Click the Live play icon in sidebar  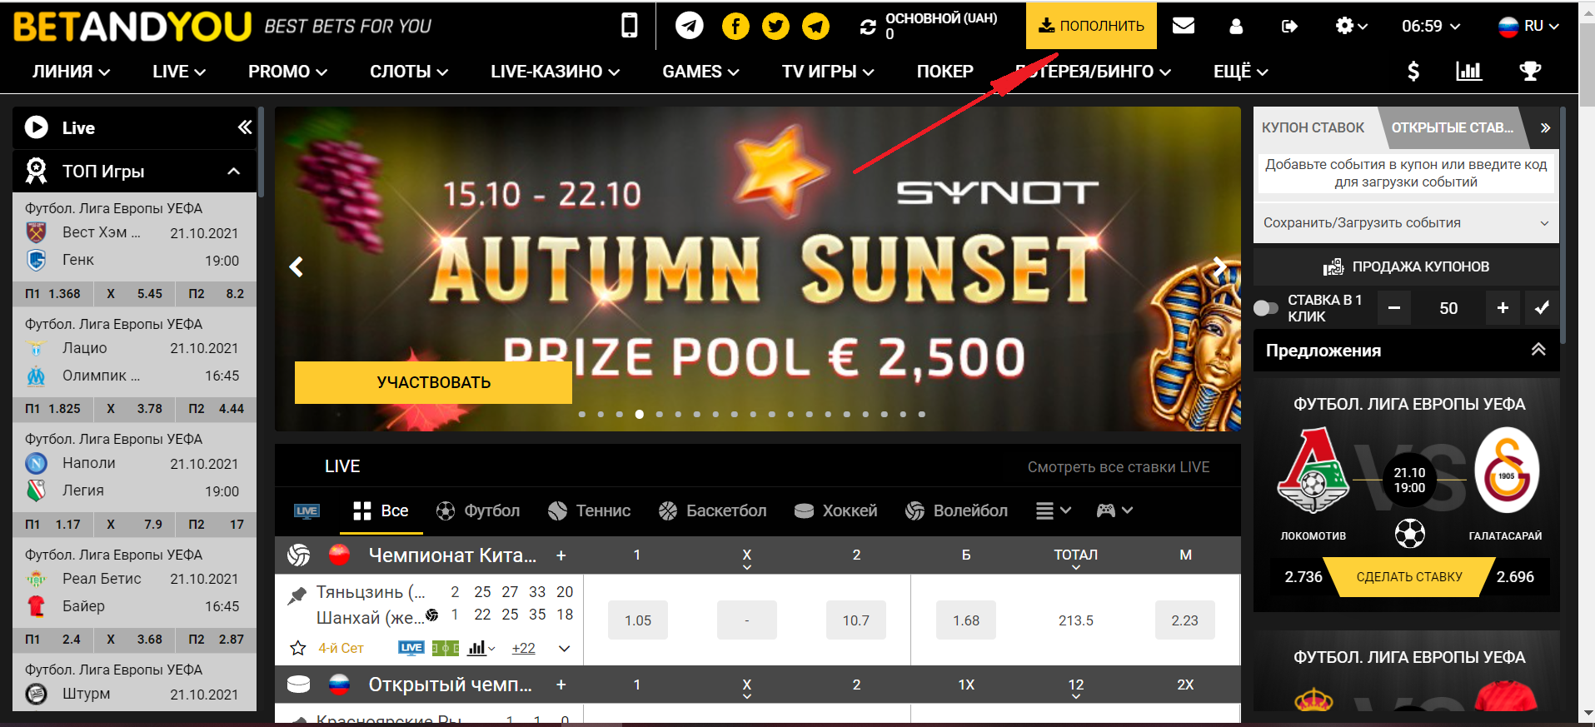(37, 127)
